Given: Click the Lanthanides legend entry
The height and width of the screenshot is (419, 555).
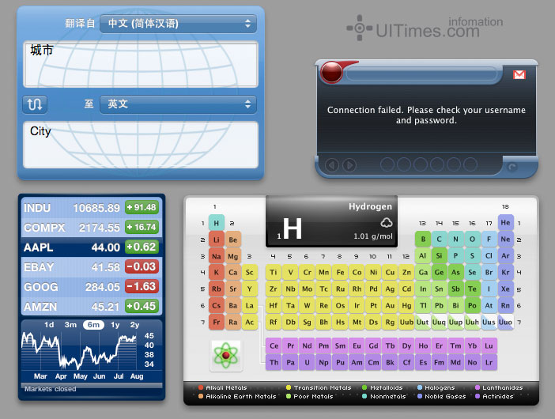Looking at the screenshot, I should (x=499, y=387).
